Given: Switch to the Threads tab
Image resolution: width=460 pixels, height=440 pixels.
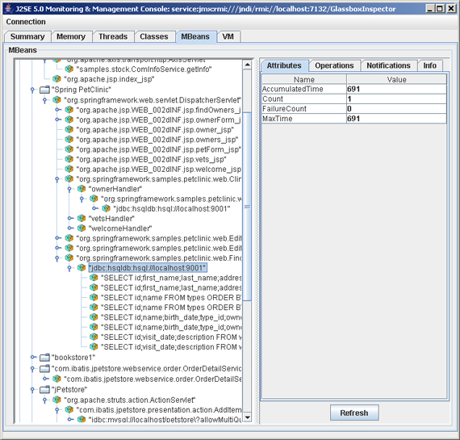Looking at the screenshot, I should [113, 36].
